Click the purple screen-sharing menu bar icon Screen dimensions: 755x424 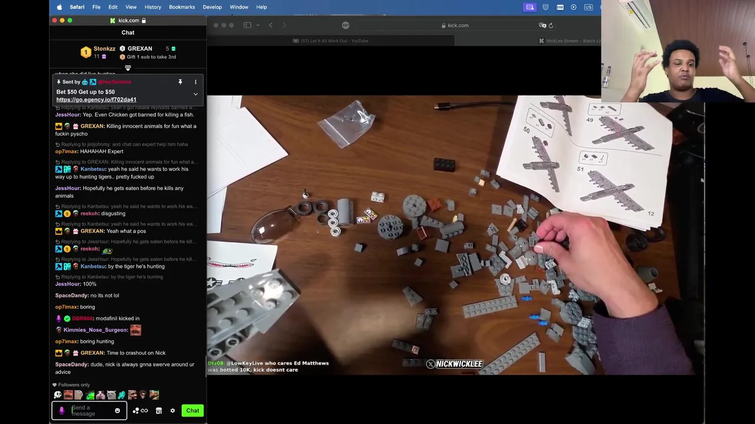[x=530, y=7]
